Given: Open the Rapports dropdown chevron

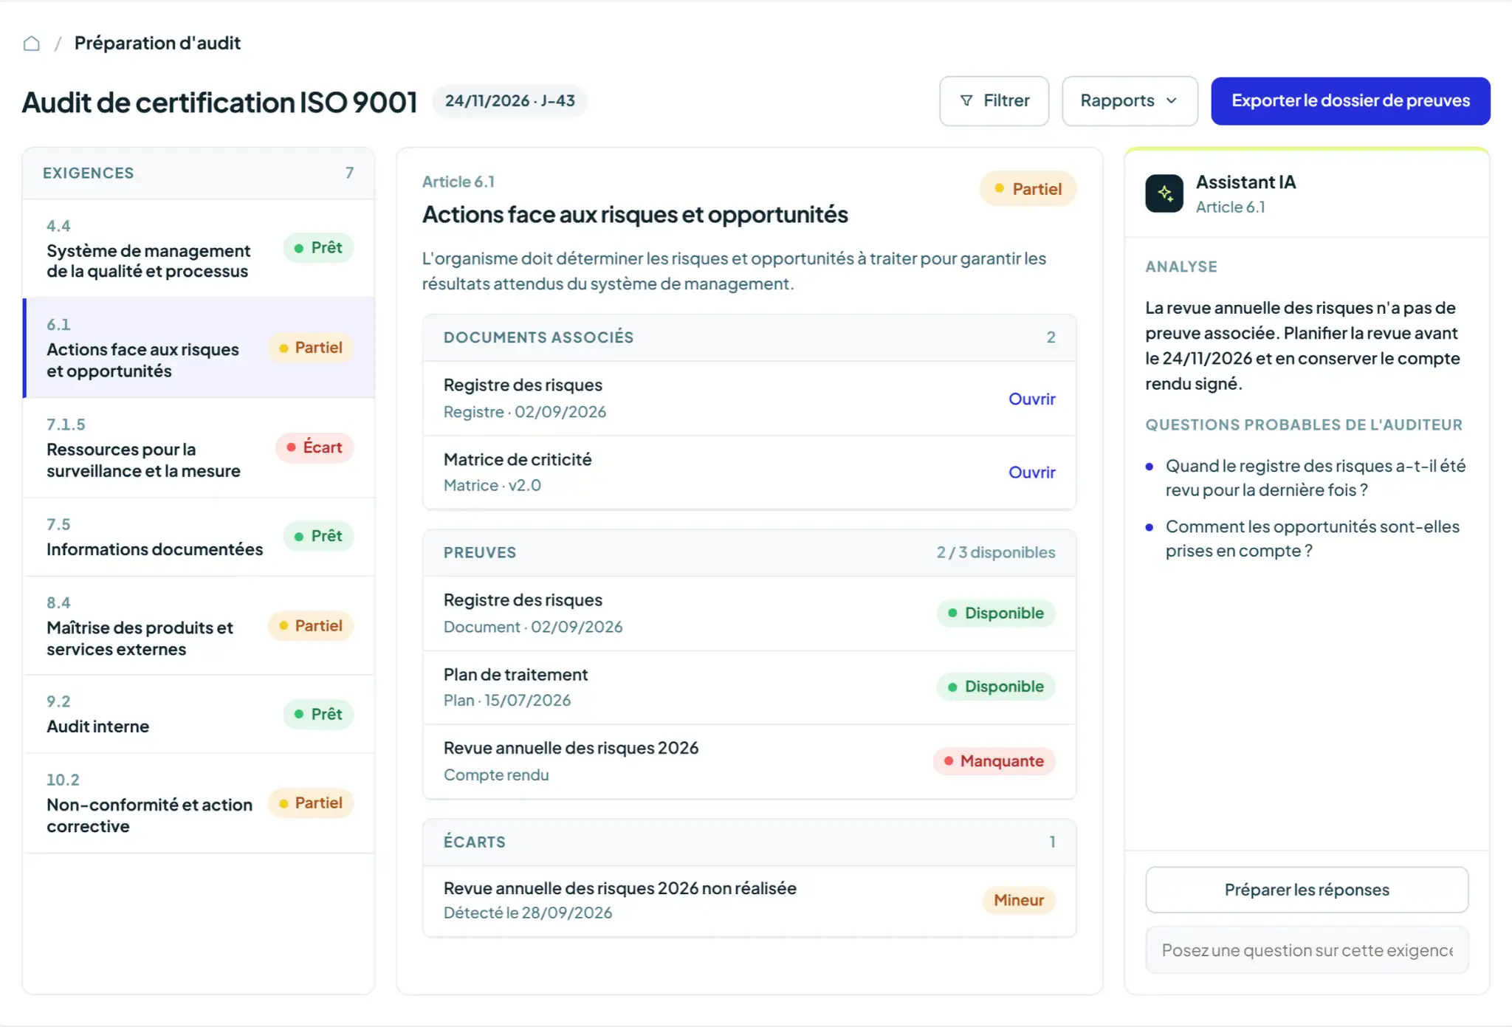Looking at the screenshot, I should point(1172,100).
